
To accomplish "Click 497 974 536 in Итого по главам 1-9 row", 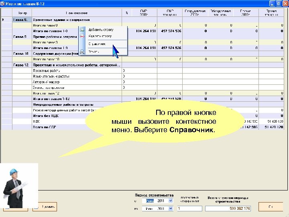I will (x=171, y=48).
